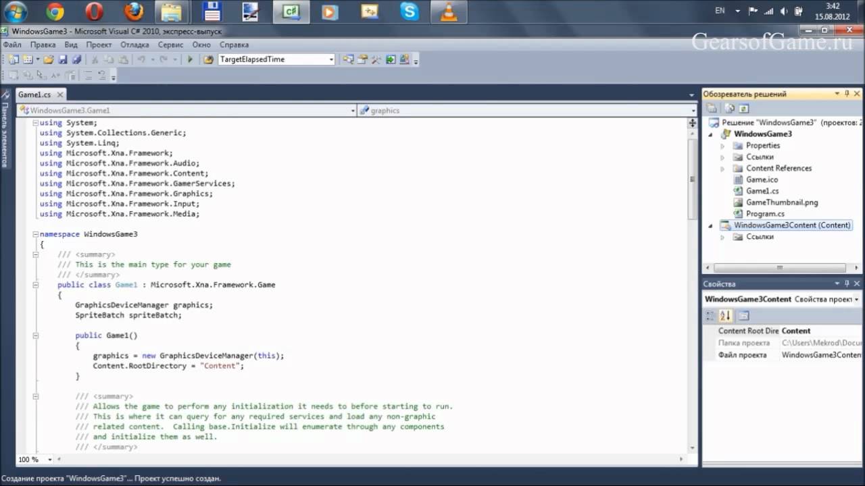Click the Uncomment selected lines icon
Screen dimensions: 865x486
coord(101,76)
